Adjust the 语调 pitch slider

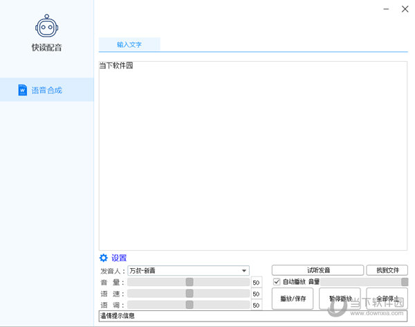click(188, 305)
